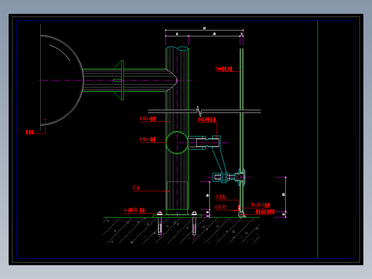Image resolution: width=372 pixels, height=279 pixels.
Task: Click the 20x20x2 angle aluminum label
Action: pos(261,205)
